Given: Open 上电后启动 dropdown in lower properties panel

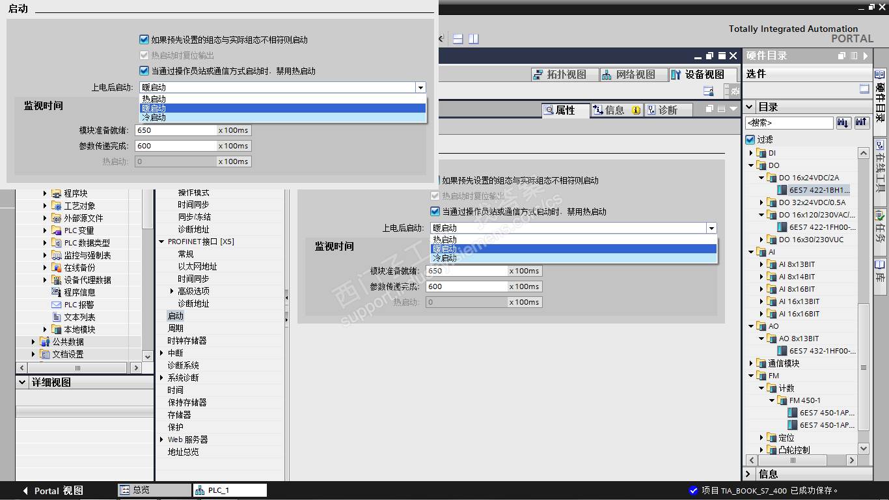Looking at the screenshot, I should click(712, 228).
